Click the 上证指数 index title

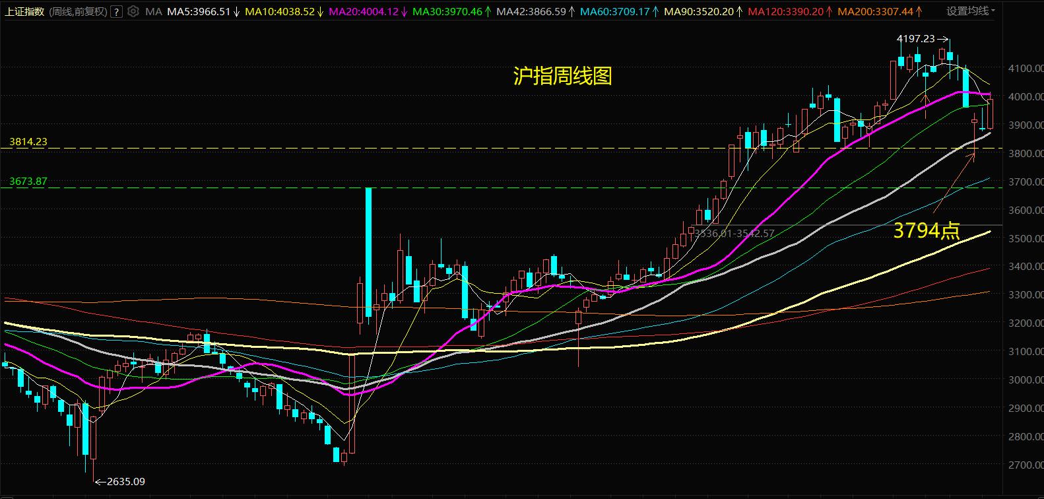tap(24, 11)
